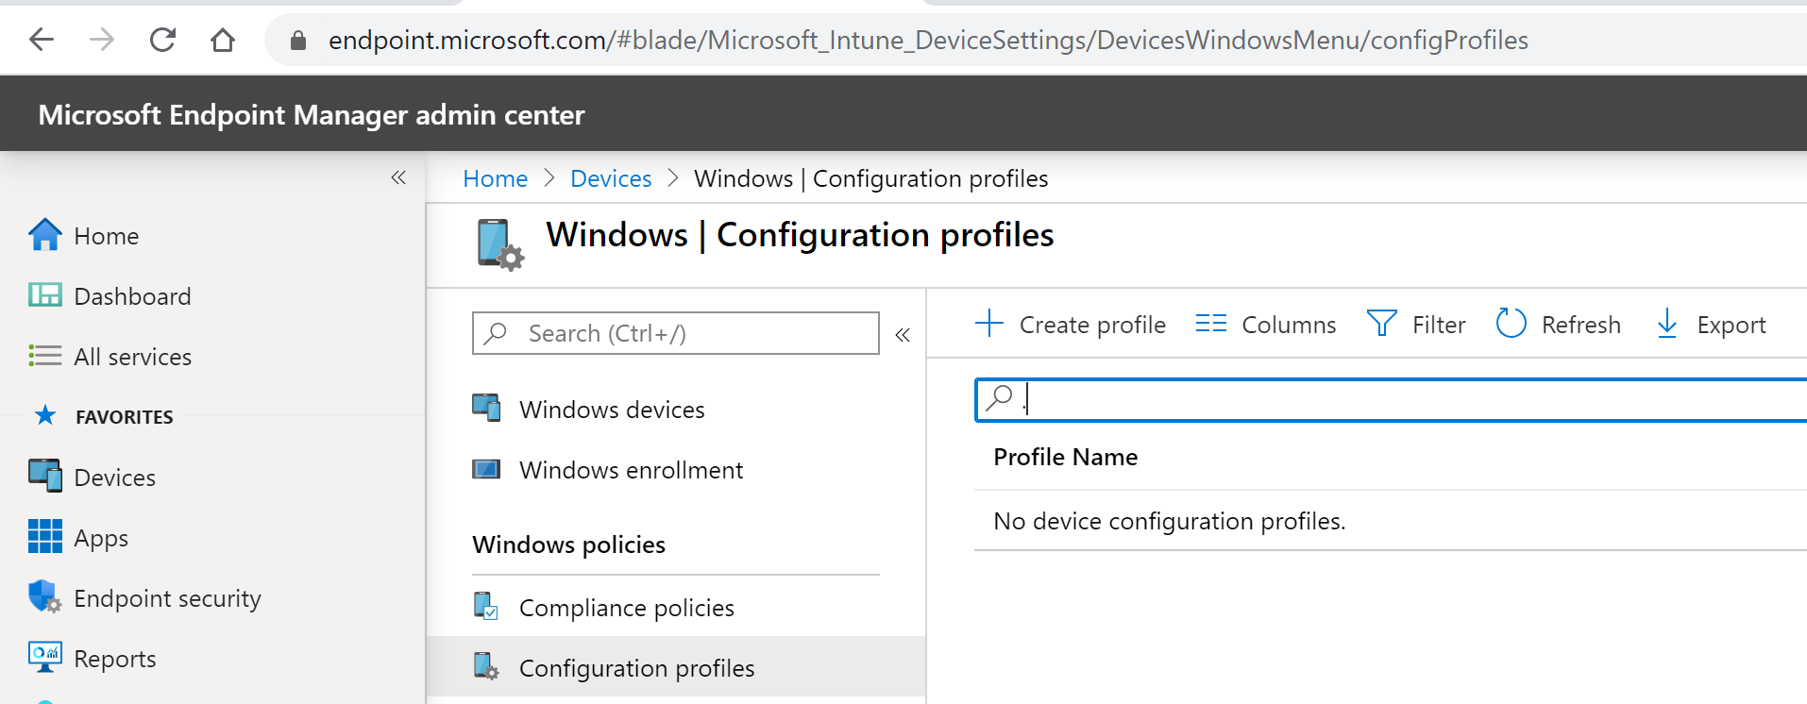1807x704 pixels.
Task: Open Windows devices menu item
Action: point(612,410)
